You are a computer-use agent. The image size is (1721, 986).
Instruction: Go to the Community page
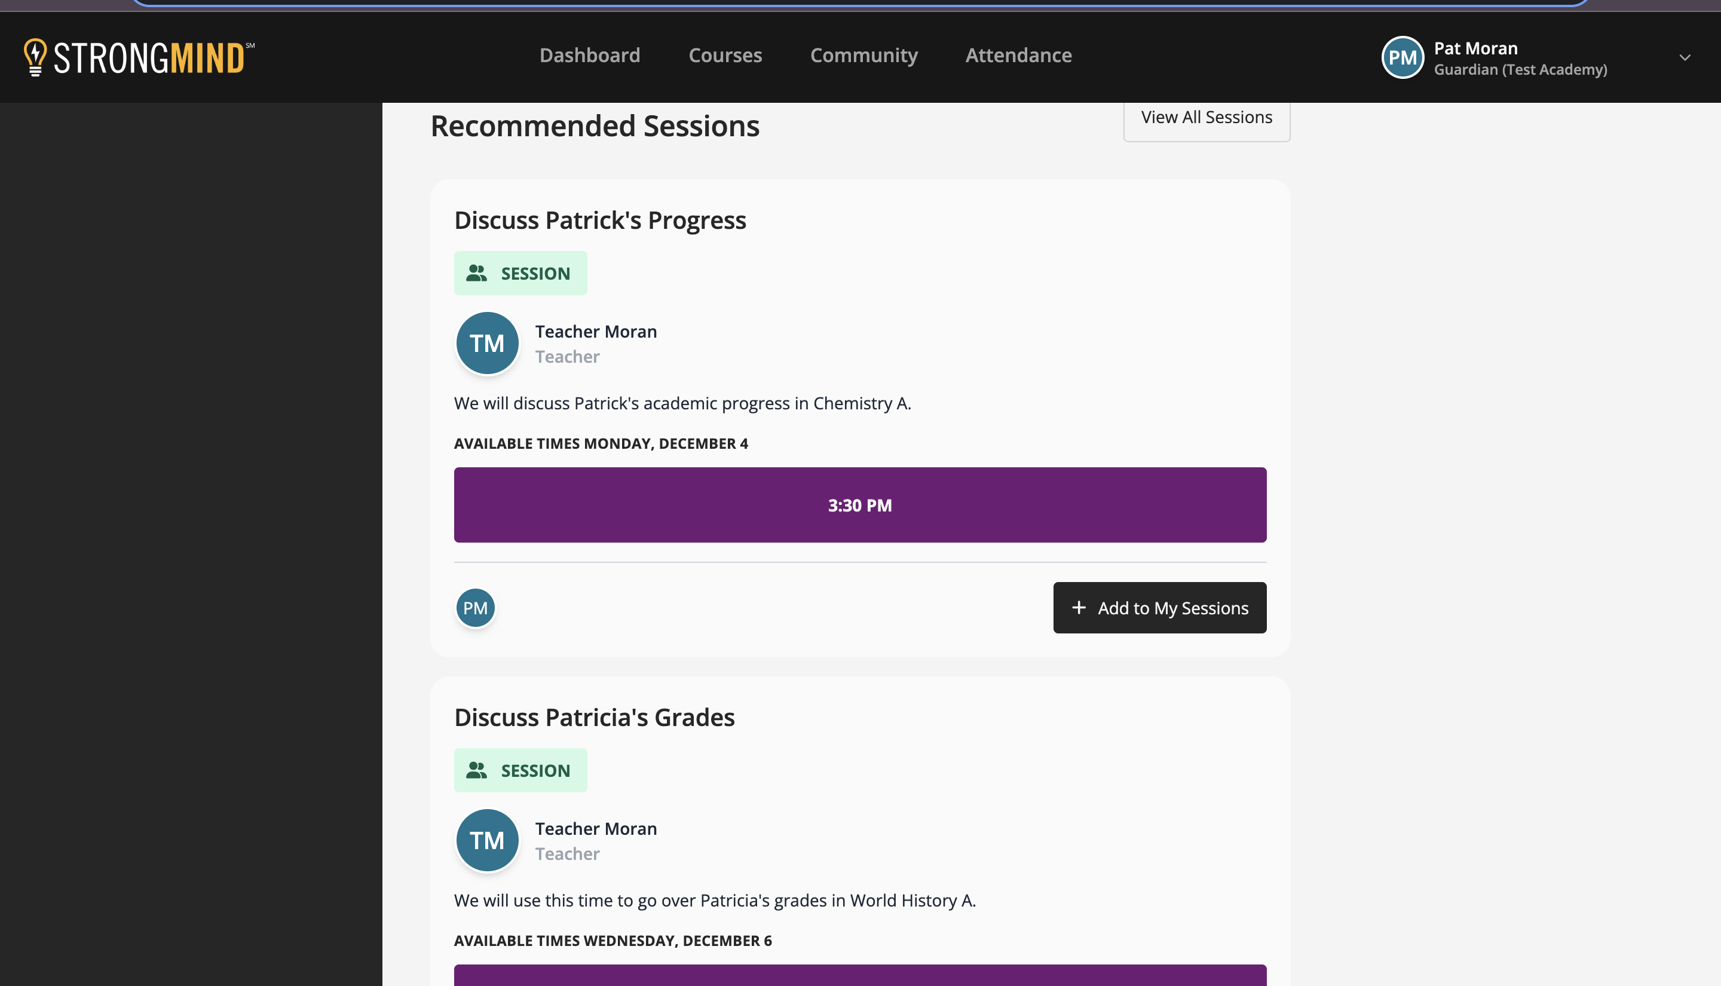[864, 55]
